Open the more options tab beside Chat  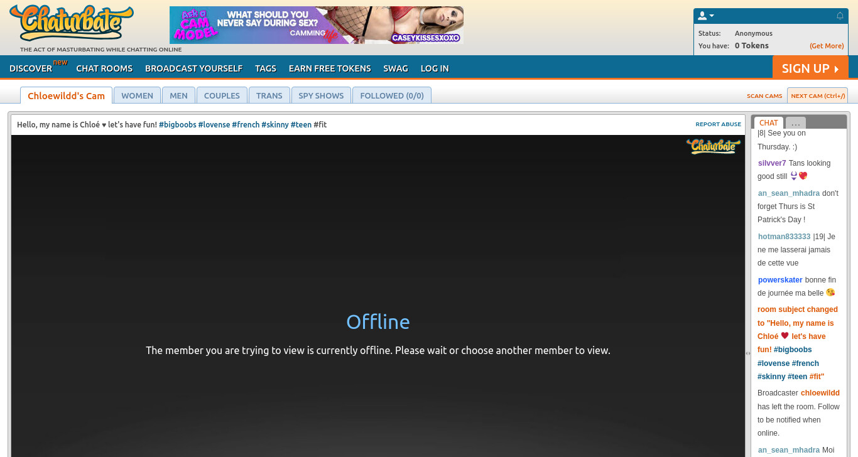coord(796,123)
